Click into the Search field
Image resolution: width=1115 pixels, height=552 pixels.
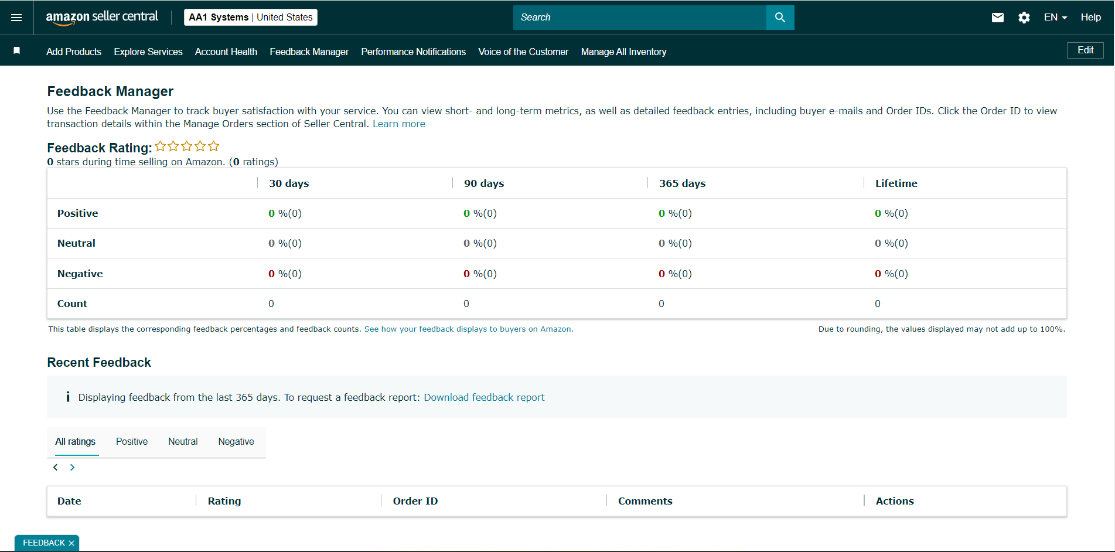click(640, 18)
